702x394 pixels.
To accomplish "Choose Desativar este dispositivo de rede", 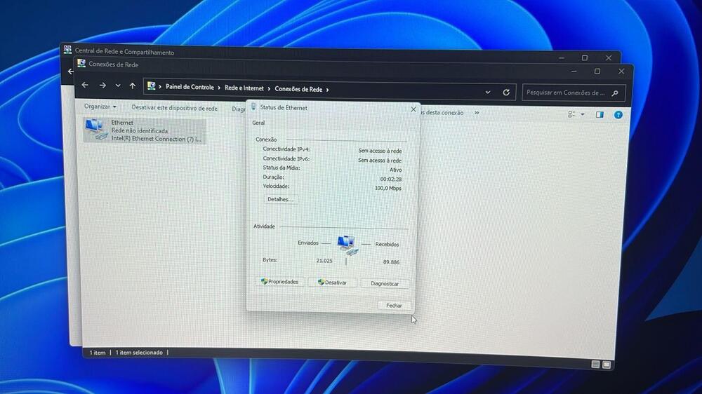I will pyautogui.click(x=174, y=108).
